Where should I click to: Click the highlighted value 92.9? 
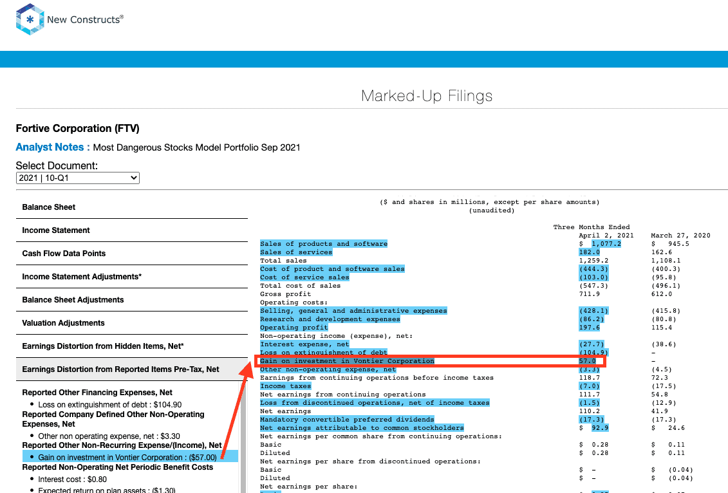(x=600, y=427)
